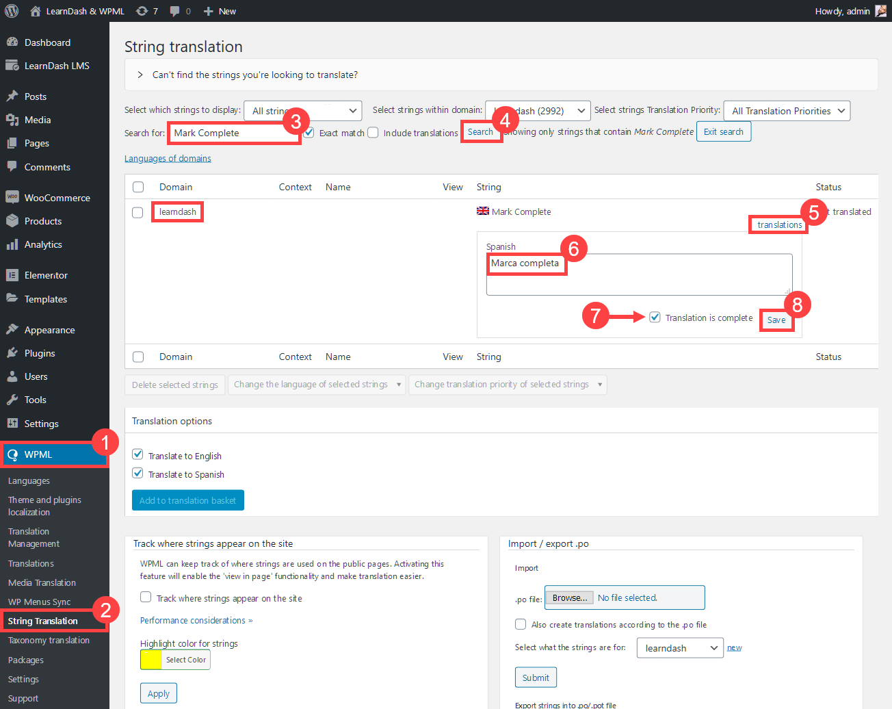Click the Save translation button
The width and height of the screenshot is (892, 709).
click(x=776, y=320)
